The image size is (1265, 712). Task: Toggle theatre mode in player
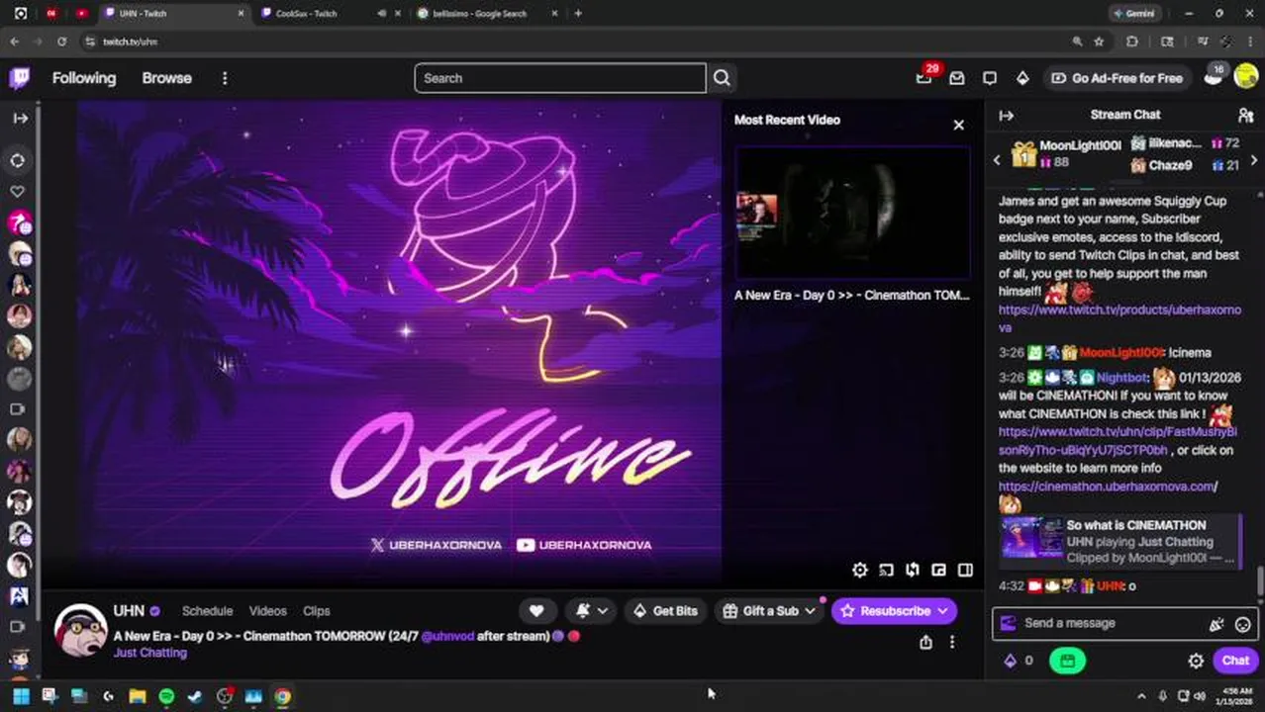965,570
